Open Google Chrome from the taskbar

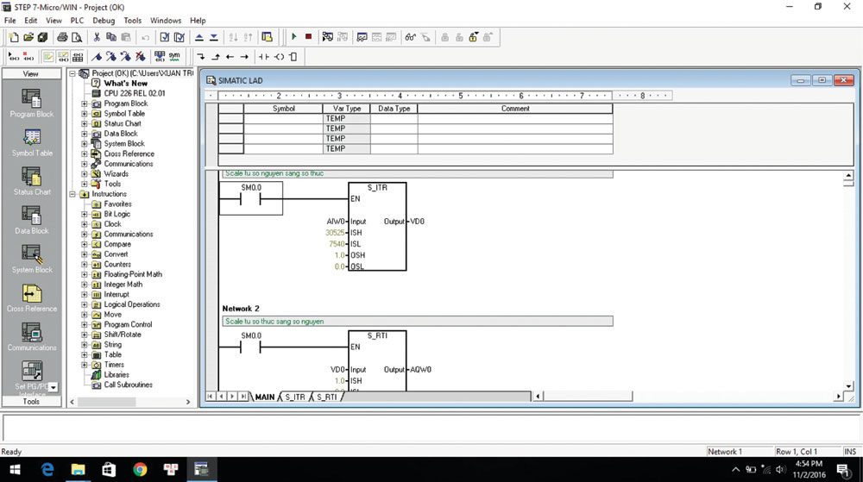click(x=140, y=469)
